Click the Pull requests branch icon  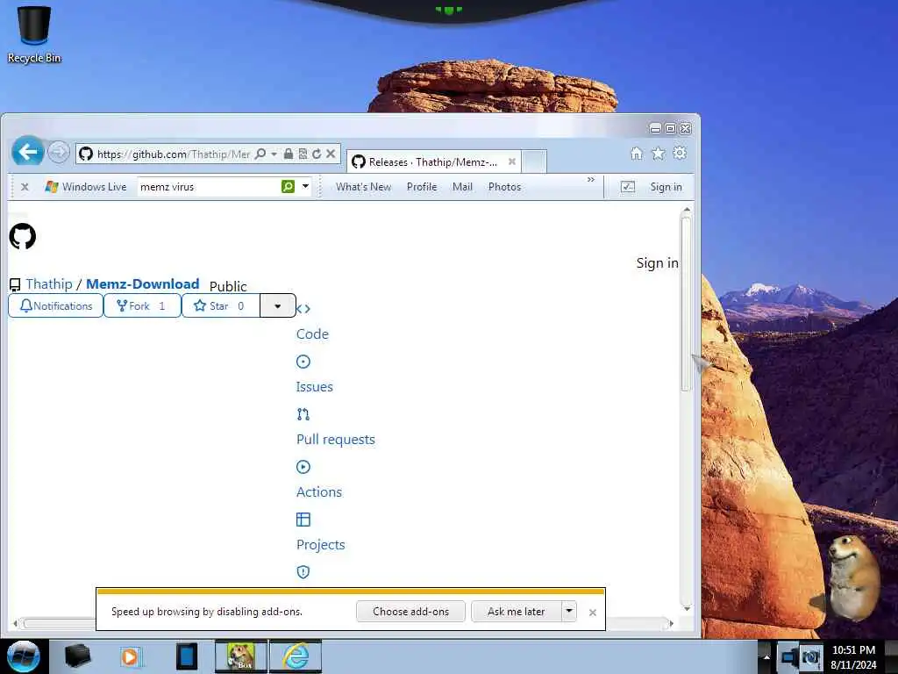303,414
